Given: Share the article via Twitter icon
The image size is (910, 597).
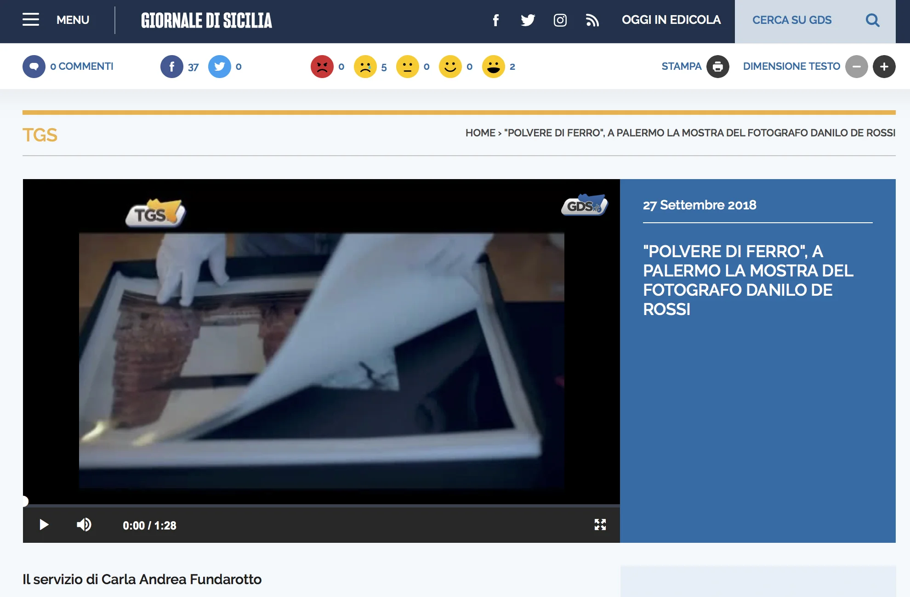Looking at the screenshot, I should click(x=220, y=66).
